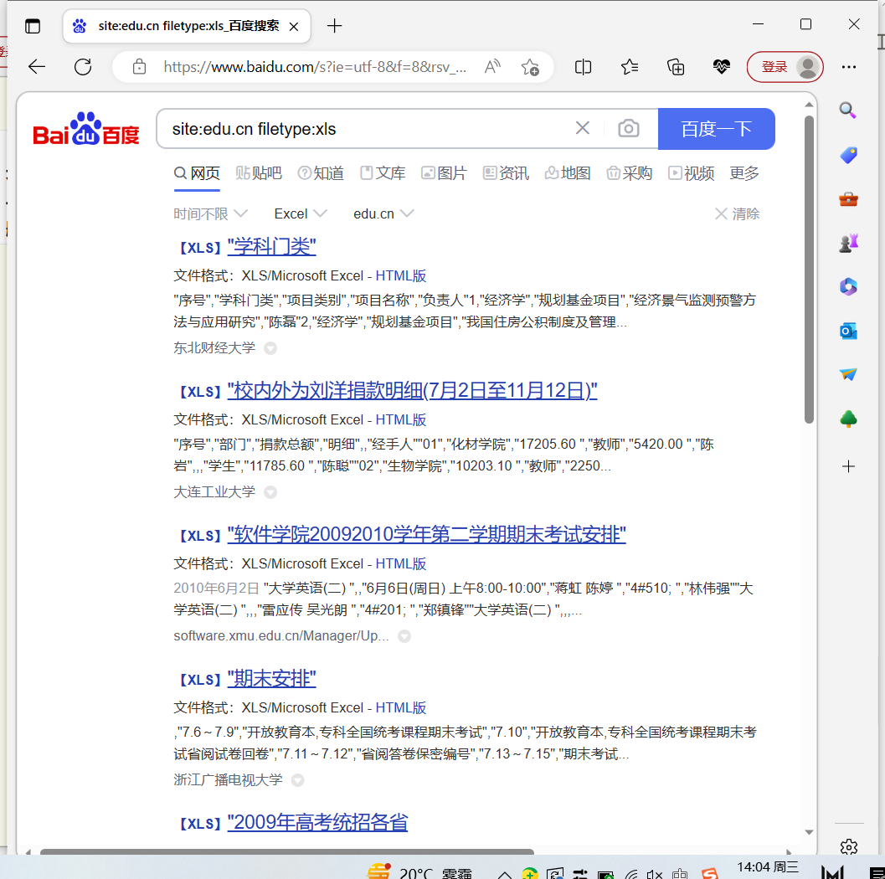Screen dimensions: 885x879
Task: Open 2009年高考统招各省 result link
Action: point(317,822)
